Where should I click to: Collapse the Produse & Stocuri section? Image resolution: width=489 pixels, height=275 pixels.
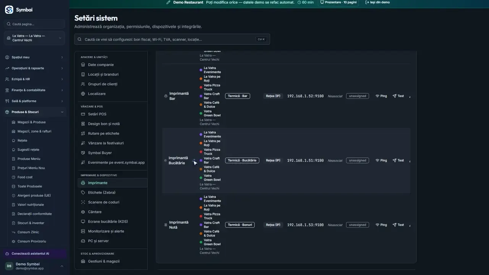click(34, 112)
